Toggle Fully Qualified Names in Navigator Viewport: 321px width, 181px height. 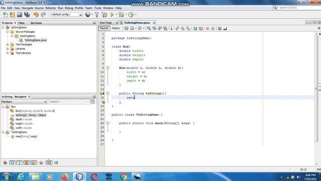[41, 163]
